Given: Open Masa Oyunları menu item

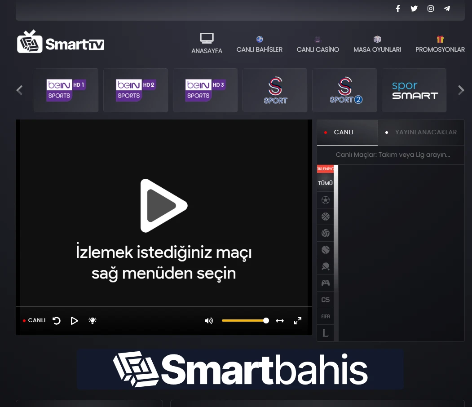Looking at the screenshot, I should point(377,44).
